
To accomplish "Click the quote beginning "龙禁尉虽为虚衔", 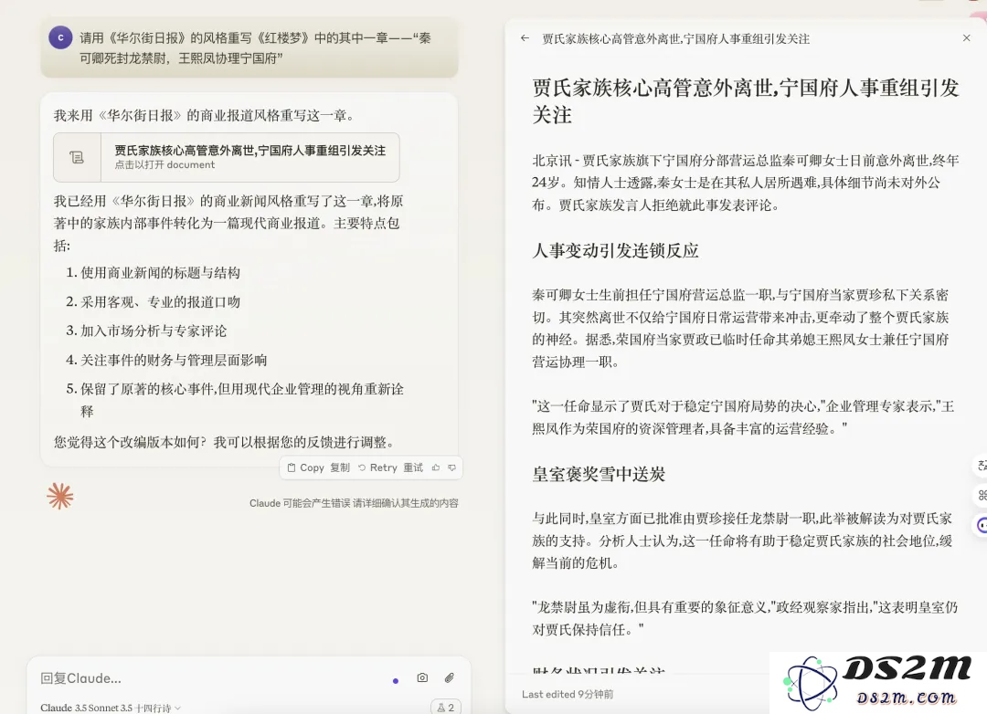I will pos(746,618).
